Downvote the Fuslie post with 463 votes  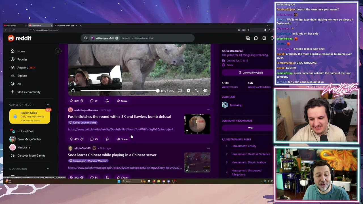(82, 139)
